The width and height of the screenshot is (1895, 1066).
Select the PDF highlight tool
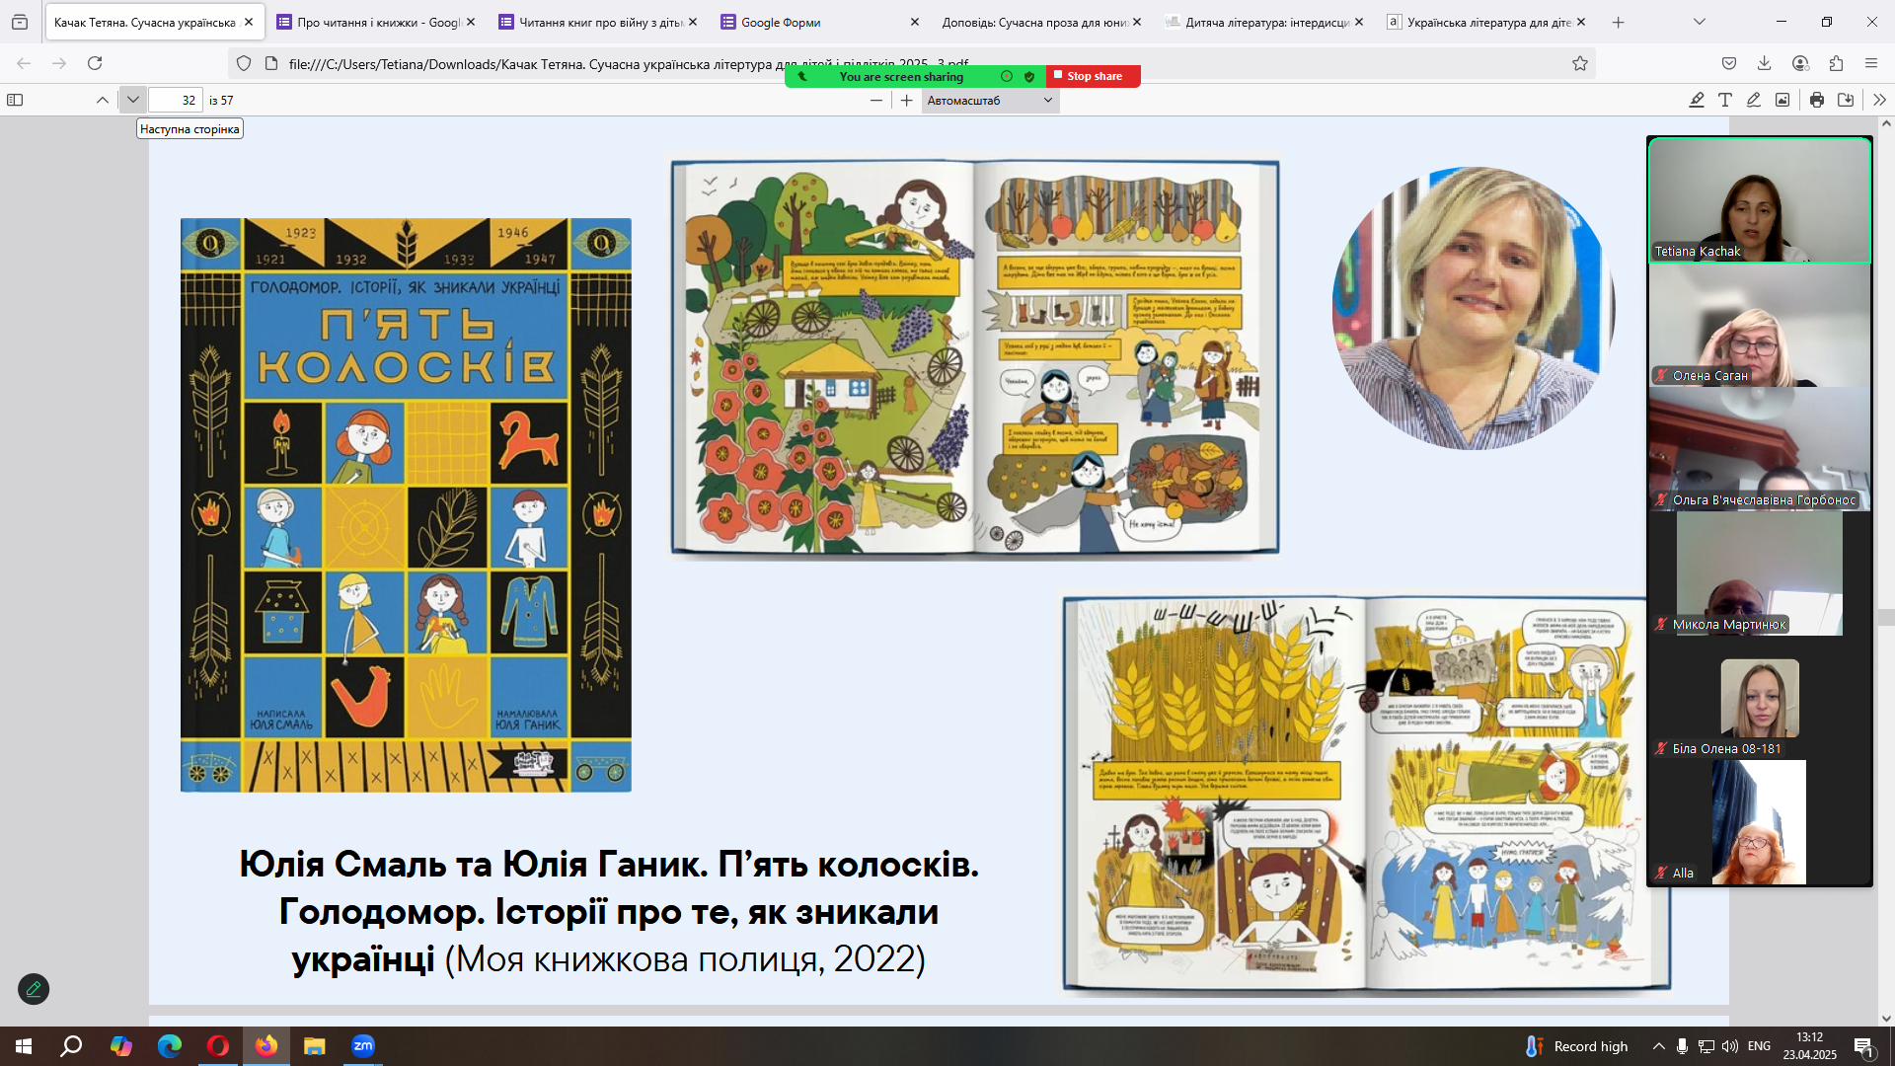[1697, 100]
